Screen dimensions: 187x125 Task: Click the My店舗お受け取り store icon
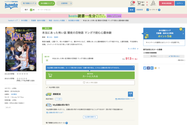[x=48, y=105]
